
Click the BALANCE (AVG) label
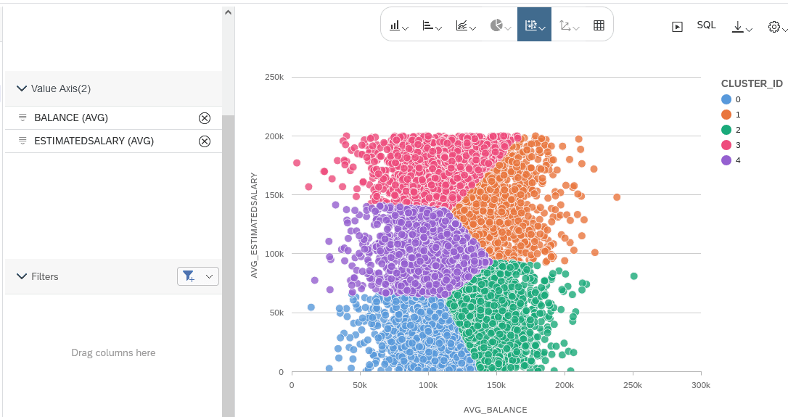pyautogui.click(x=71, y=117)
